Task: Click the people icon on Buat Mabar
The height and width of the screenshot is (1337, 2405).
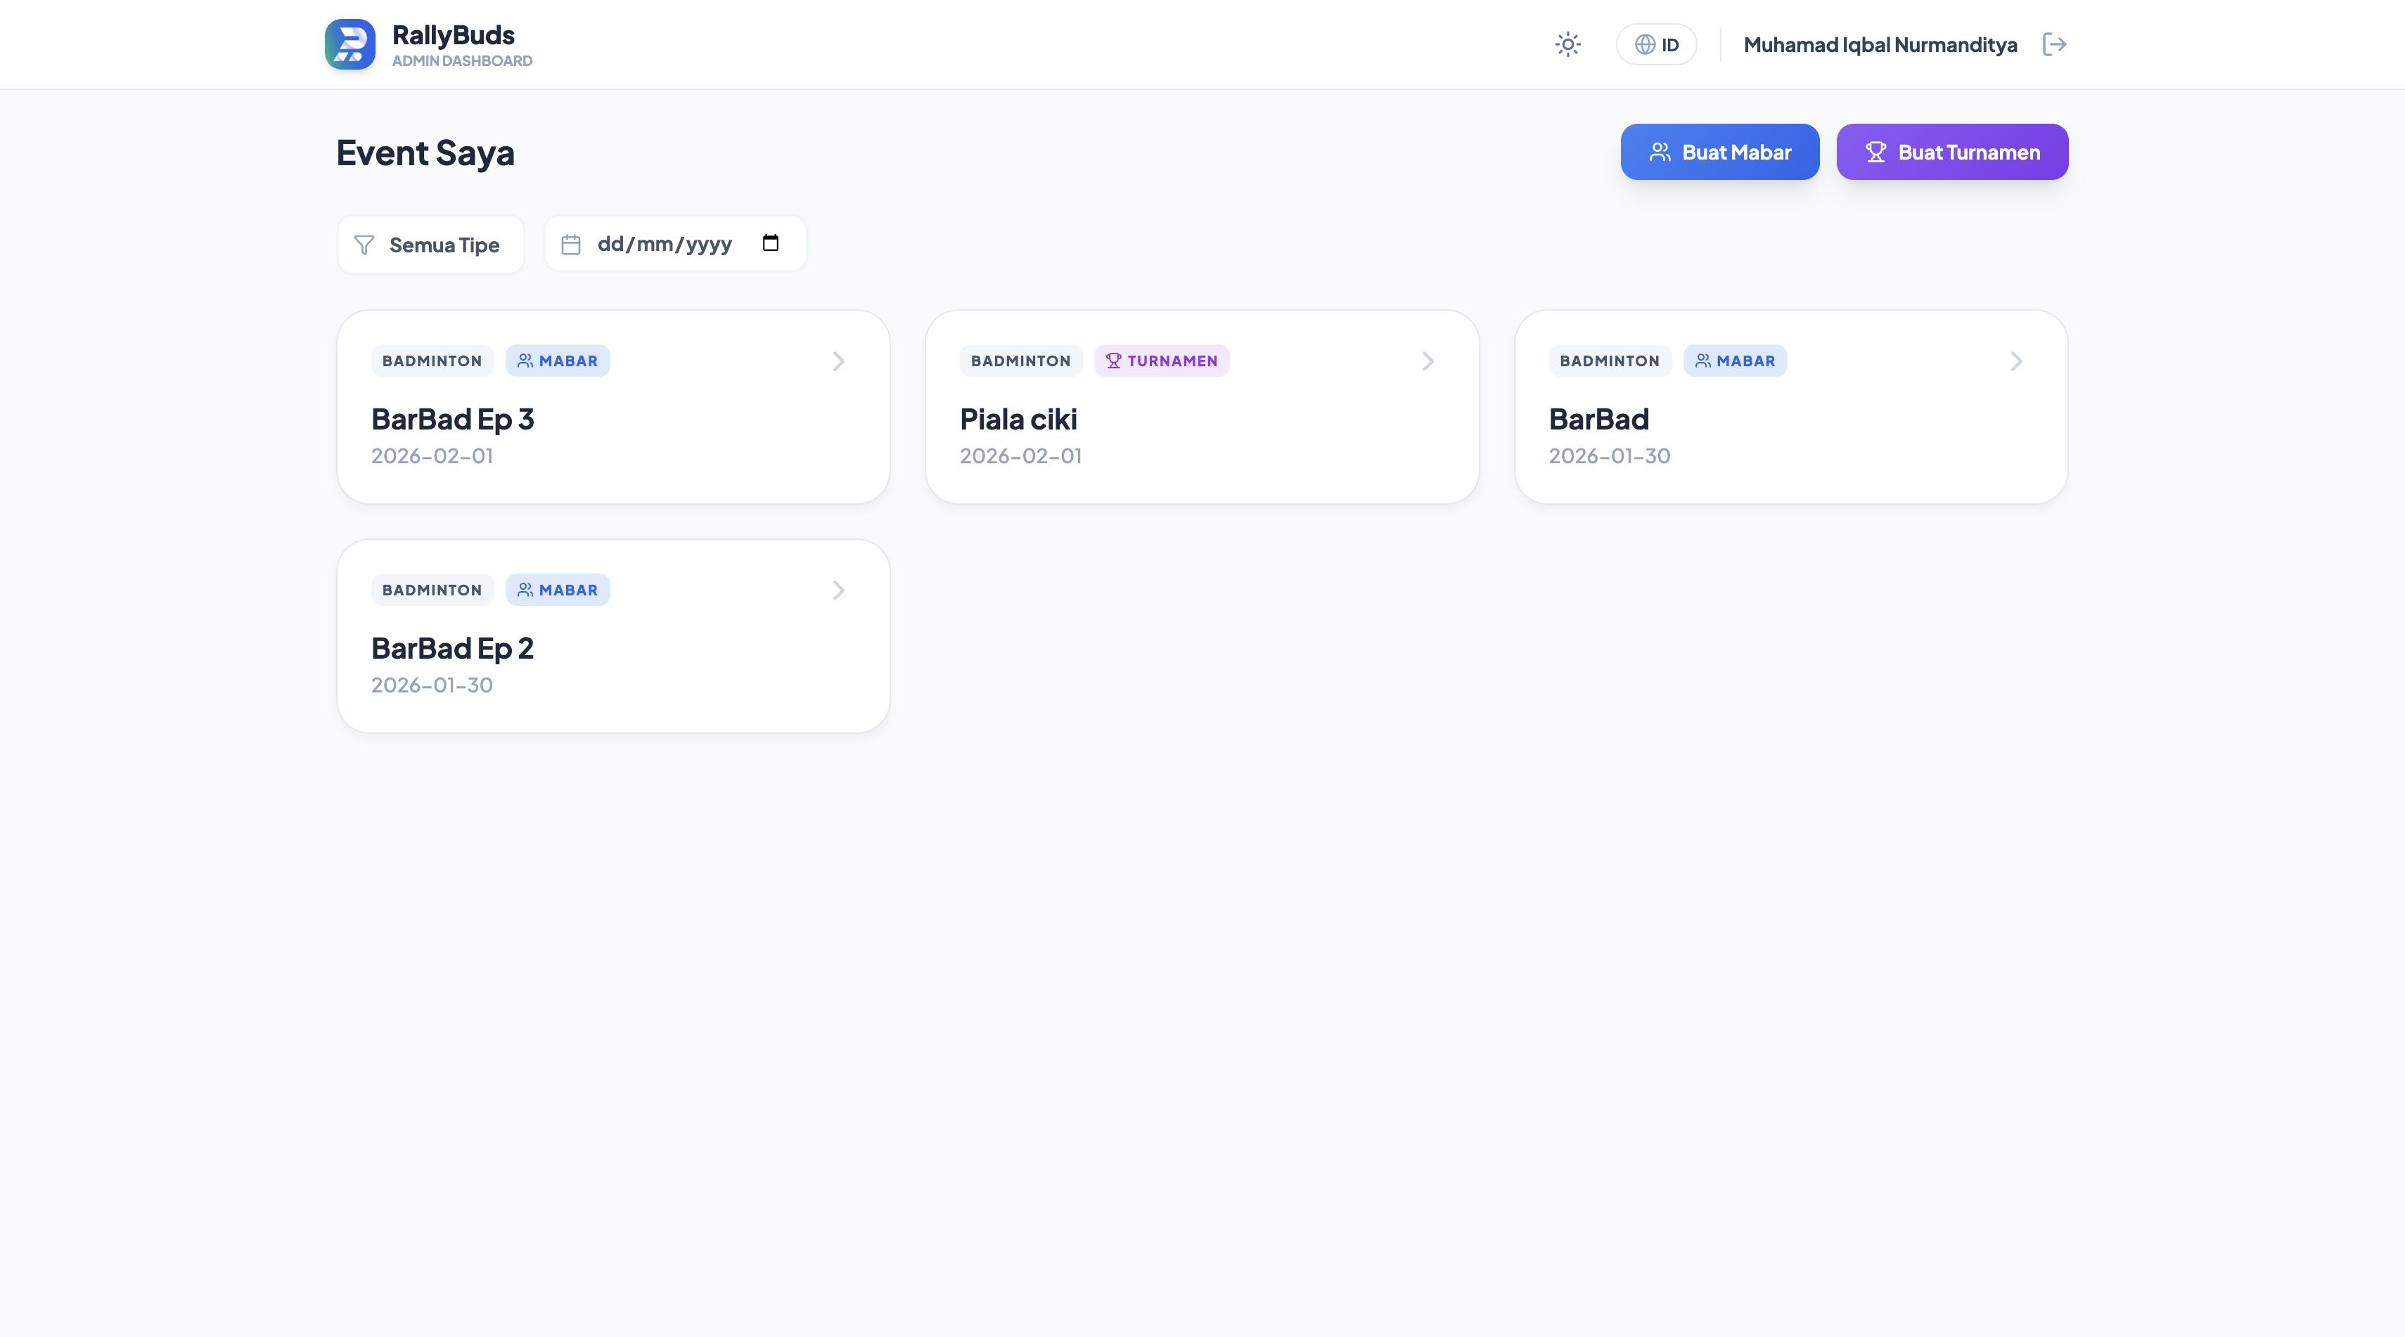Action: pos(1661,151)
